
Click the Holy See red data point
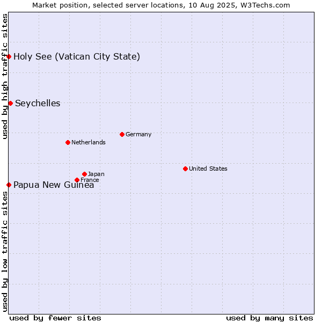[9, 57]
